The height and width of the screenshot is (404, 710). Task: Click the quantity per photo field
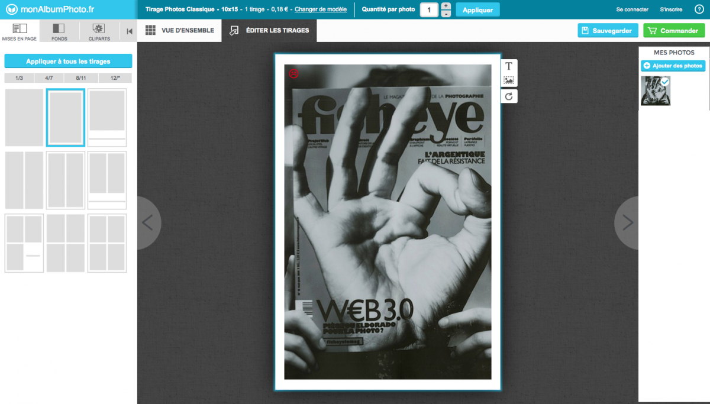point(429,10)
